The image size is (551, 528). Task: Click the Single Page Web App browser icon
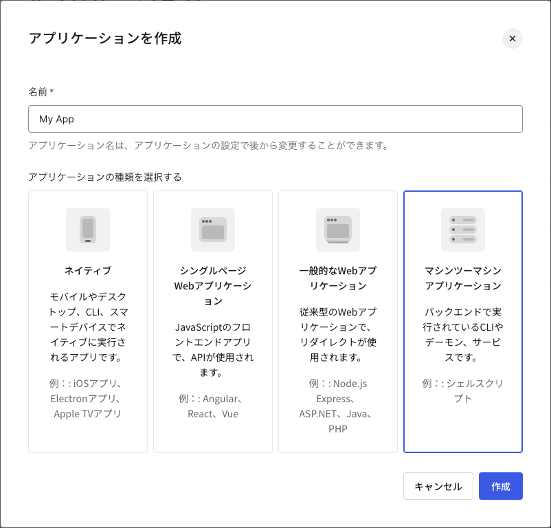coord(213,230)
